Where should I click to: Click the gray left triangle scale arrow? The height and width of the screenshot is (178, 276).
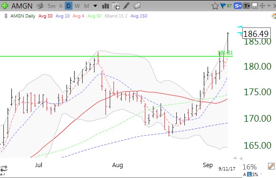tap(241, 159)
